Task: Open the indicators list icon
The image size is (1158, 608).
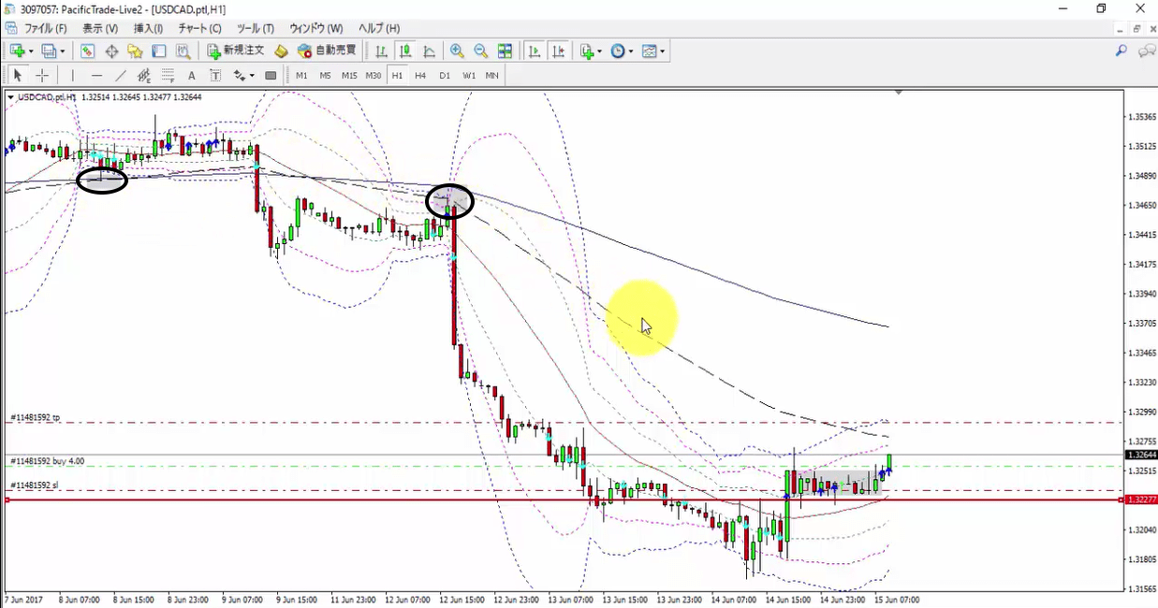Action: coord(586,51)
